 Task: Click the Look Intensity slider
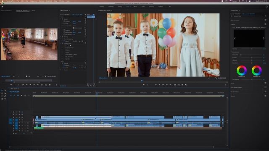(252, 49)
